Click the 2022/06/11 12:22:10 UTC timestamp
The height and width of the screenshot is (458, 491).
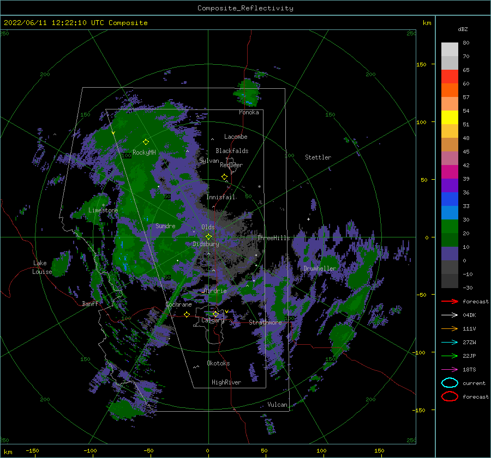click(54, 23)
